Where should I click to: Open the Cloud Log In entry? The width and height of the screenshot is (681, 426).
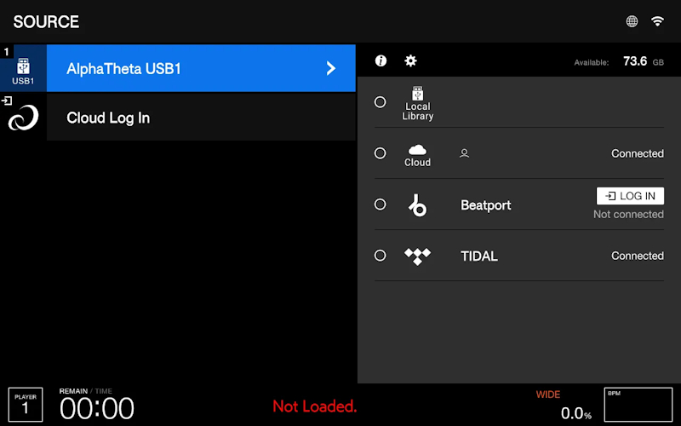(x=201, y=118)
